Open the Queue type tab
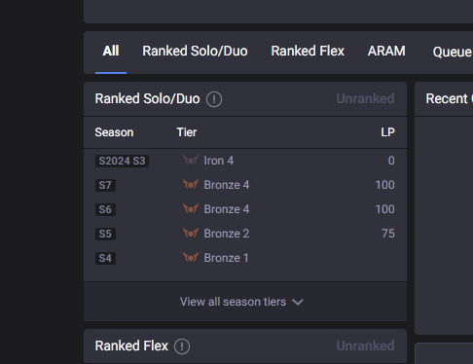Image resolution: width=473 pixels, height=364 pixels. [x=453, y=52]
